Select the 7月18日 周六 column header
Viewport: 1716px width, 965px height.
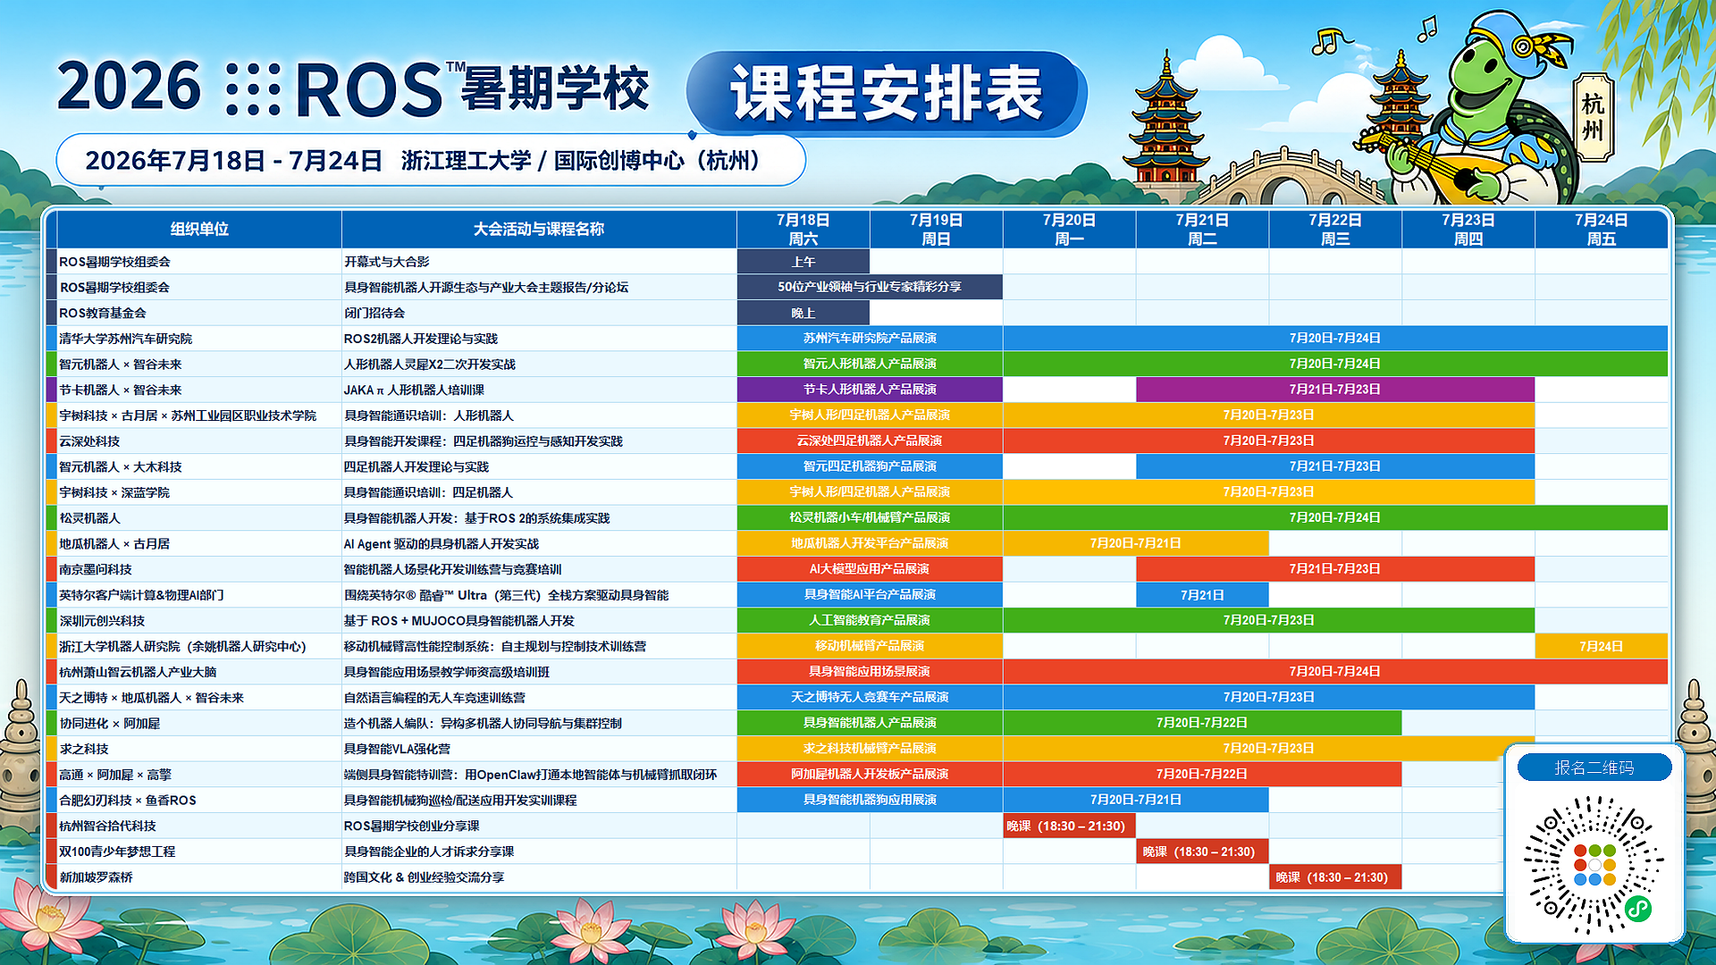point(803,230)
